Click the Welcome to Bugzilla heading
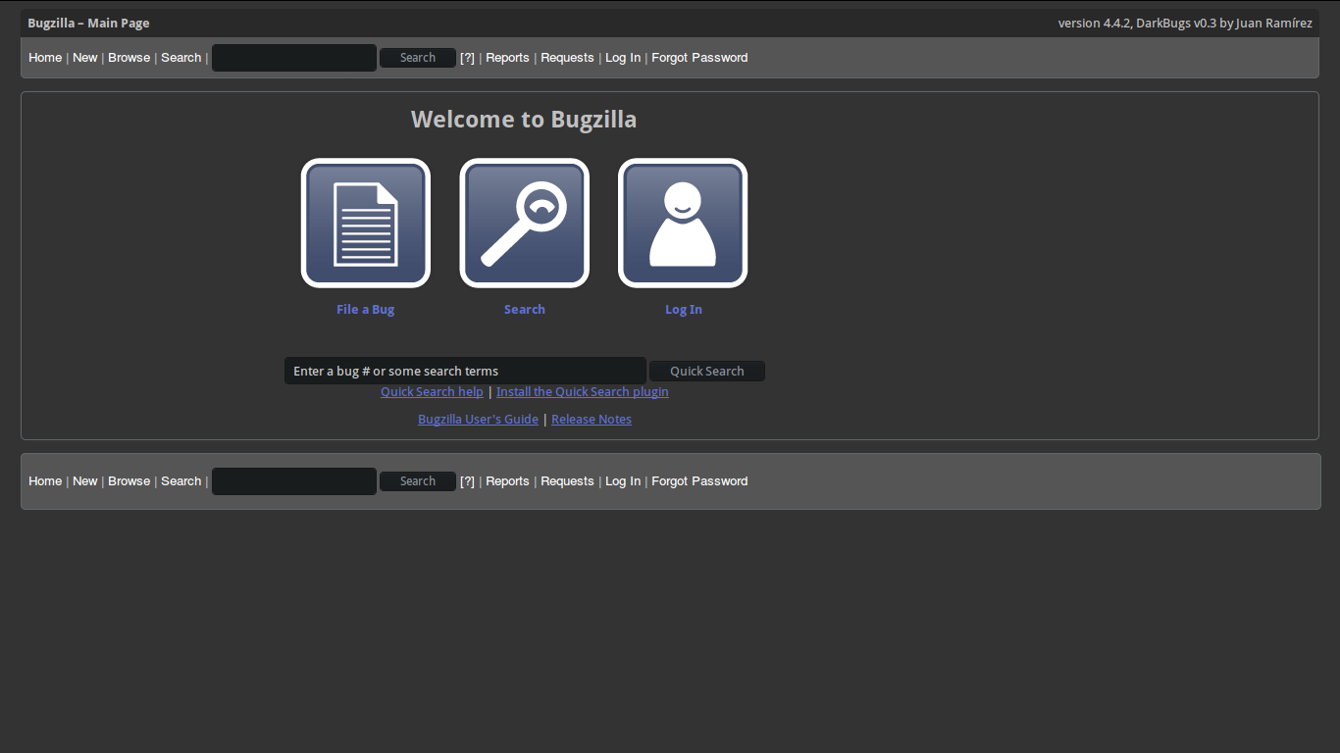Viewport: 1340px width, 753px height. click(x=524, y=120)
